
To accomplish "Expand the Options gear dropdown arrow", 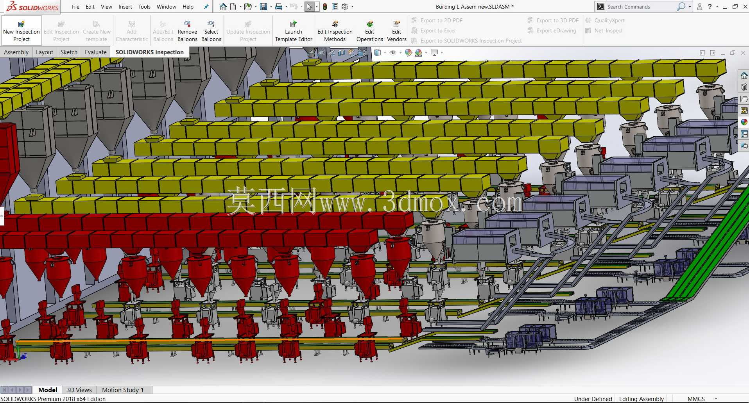I will coord(352,7).
